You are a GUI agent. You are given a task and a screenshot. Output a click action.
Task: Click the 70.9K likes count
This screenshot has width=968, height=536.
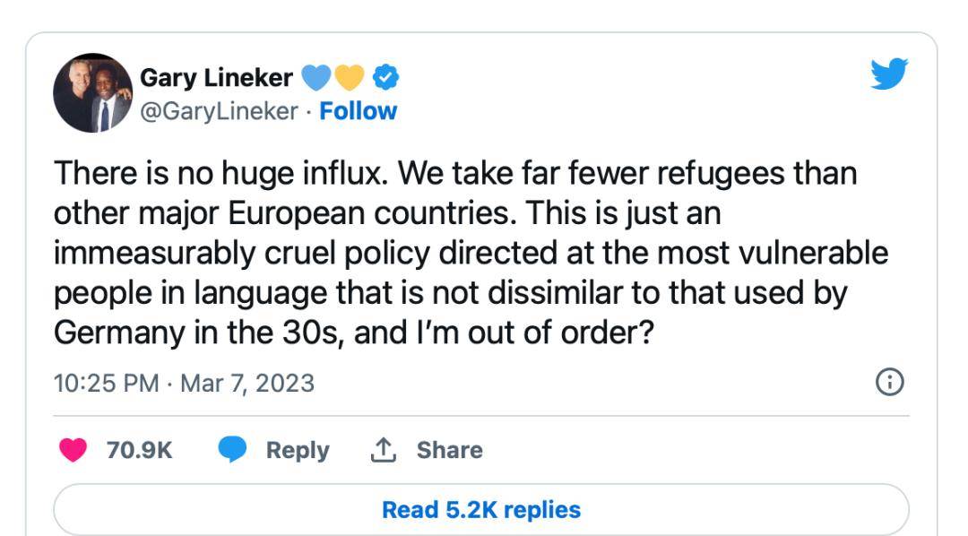tap(139, 450)
